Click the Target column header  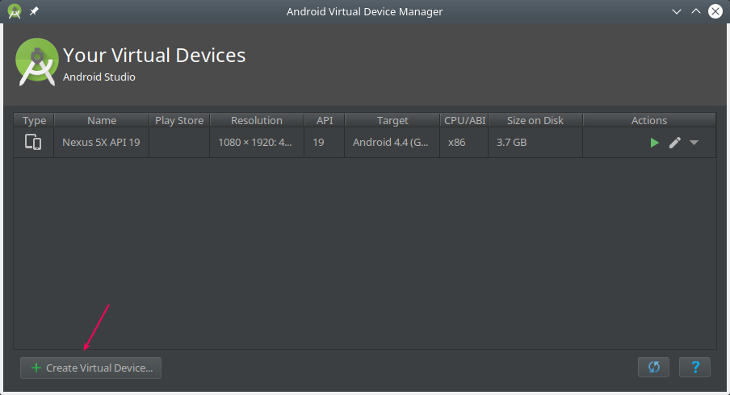(x=392, y=120)
